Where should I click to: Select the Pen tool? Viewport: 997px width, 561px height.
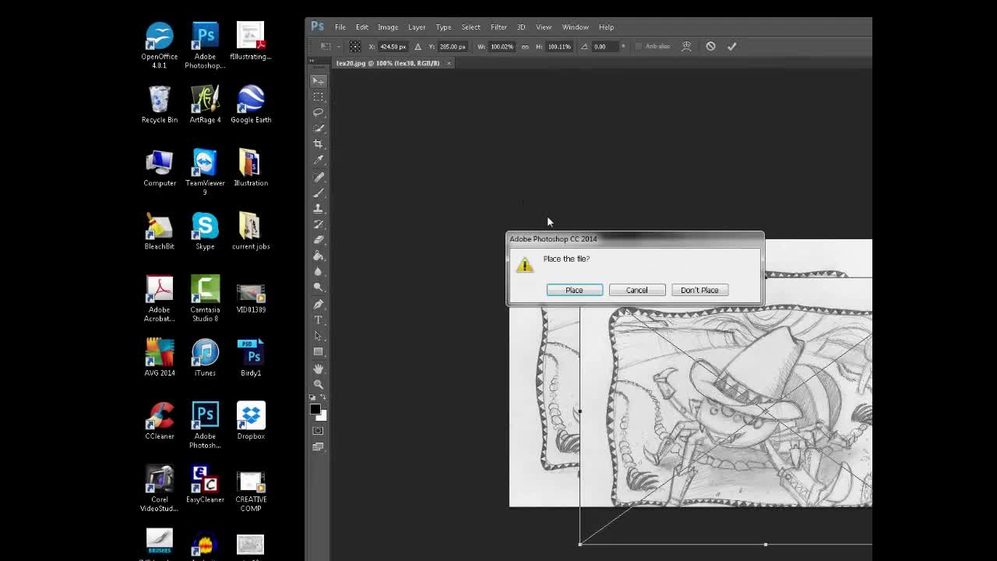tap(318, 304)
